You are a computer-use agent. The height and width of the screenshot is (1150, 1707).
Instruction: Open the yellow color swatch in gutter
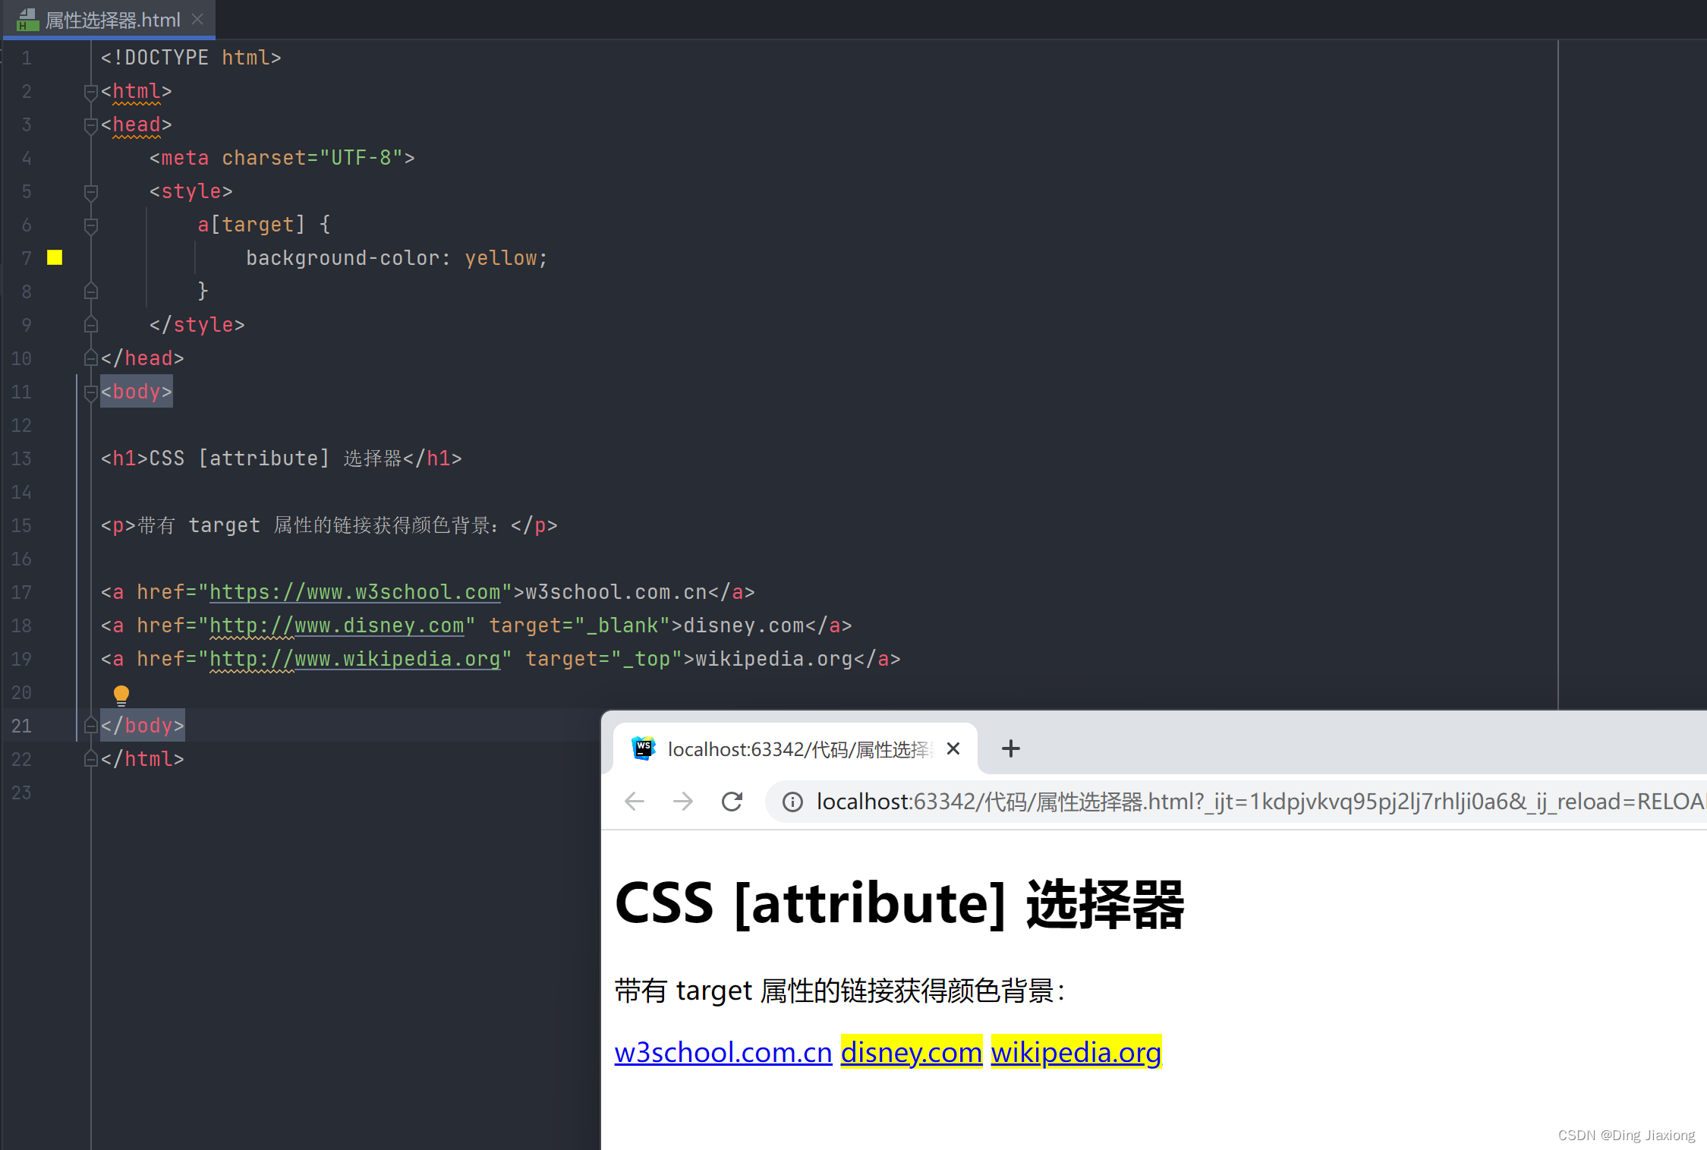[x=55, y=257]
